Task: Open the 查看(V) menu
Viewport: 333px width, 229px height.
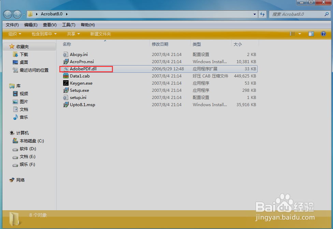Action: click(50, 25)
